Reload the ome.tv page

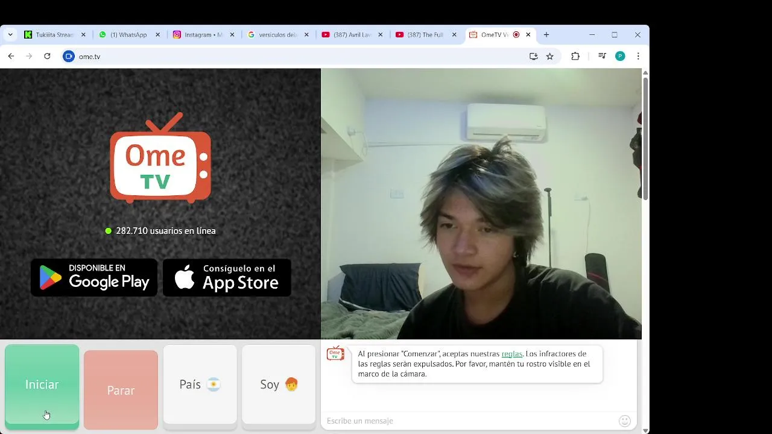tap(47, 56)
